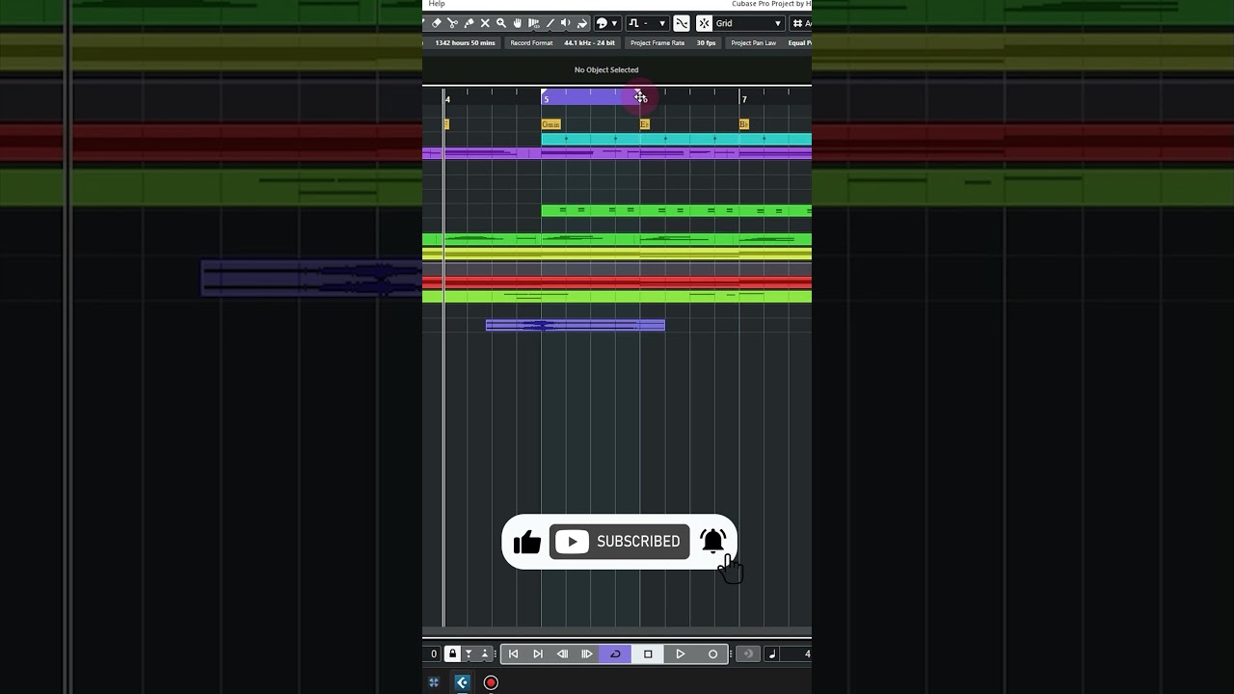Viewport: 1234px width, 694px height.
Task: Click the Stop transport button
Action: (648, 654)
